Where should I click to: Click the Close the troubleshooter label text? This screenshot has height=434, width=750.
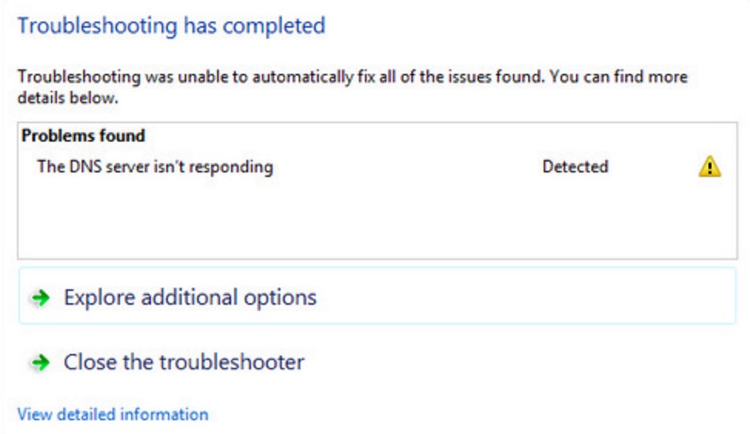pyautogui.click(x=184, y=362)
